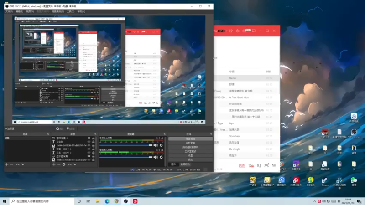Toggle visibility of 显示器采集 source
Image resolution: width=365 pixels, height=205 pixels.
pos(89,156)
